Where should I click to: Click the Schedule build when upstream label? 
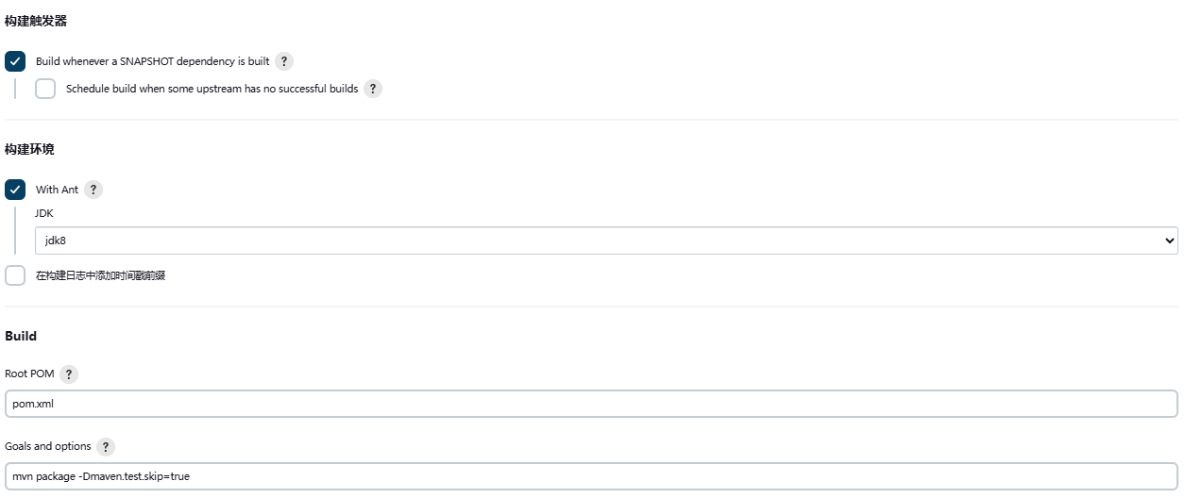[212, 89]
